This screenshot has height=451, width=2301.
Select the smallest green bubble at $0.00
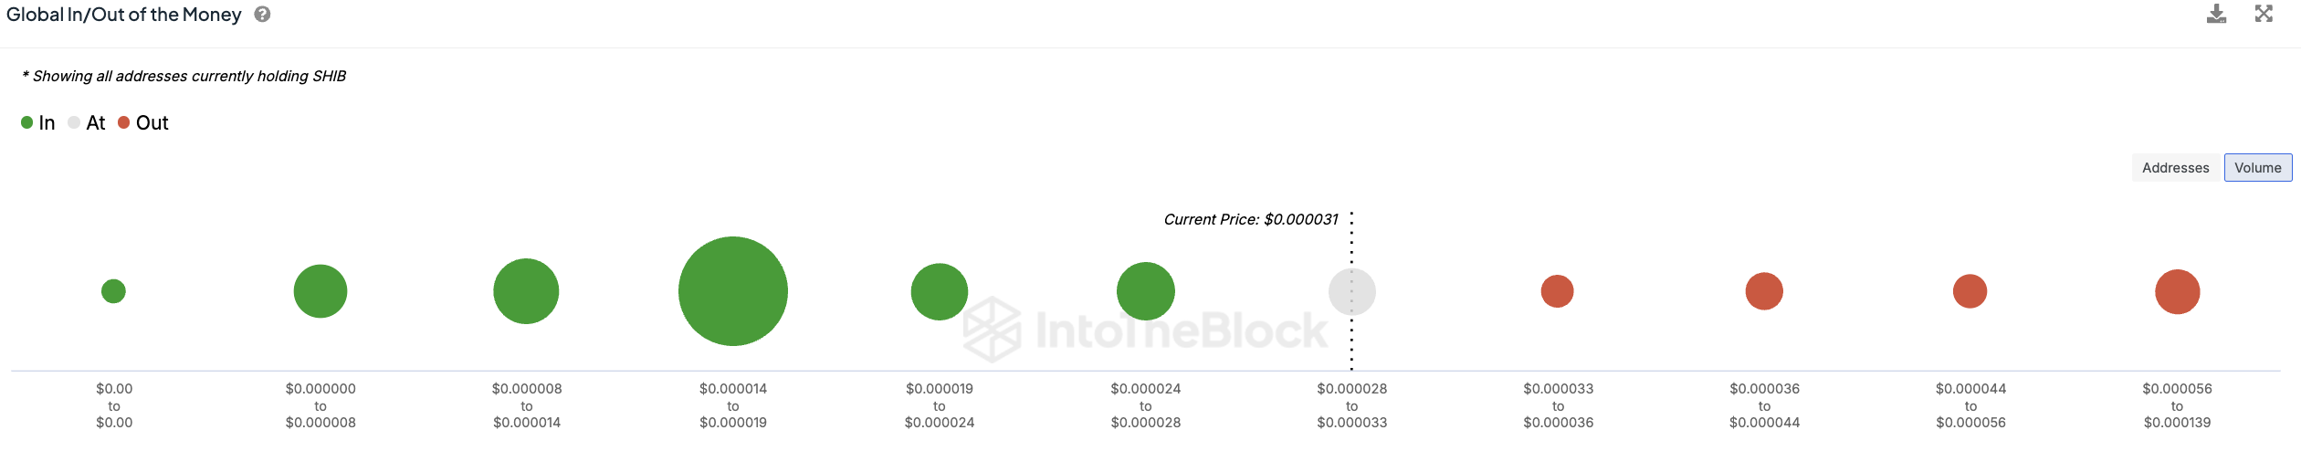[113, 291]
